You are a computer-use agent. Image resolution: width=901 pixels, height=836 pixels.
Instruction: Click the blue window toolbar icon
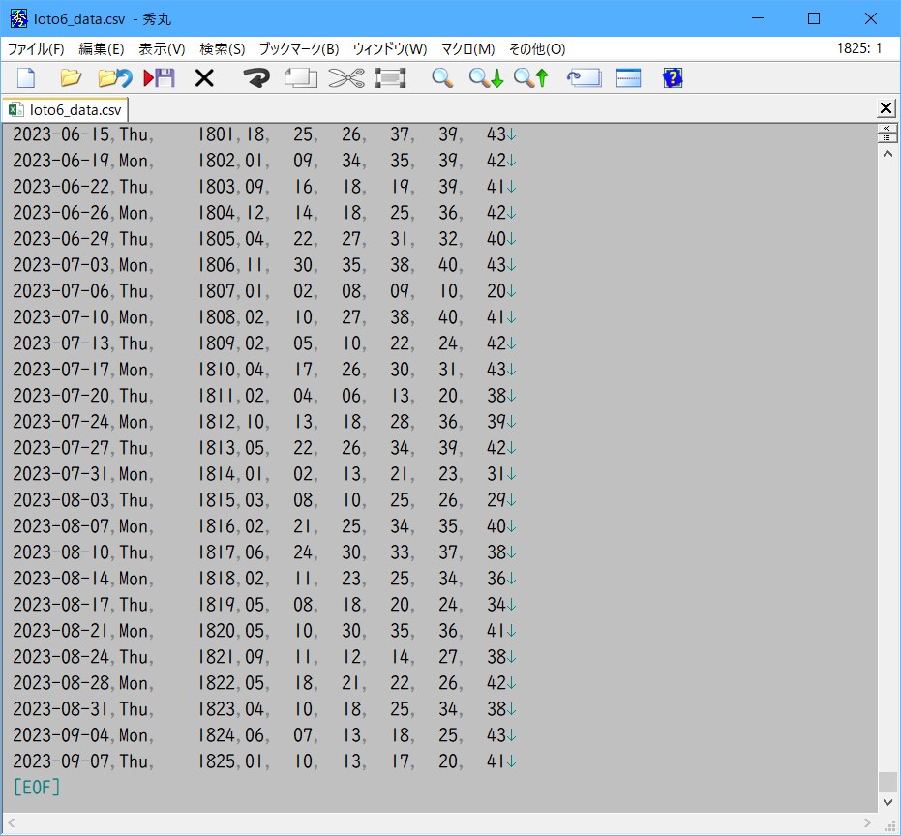[628, 77]
